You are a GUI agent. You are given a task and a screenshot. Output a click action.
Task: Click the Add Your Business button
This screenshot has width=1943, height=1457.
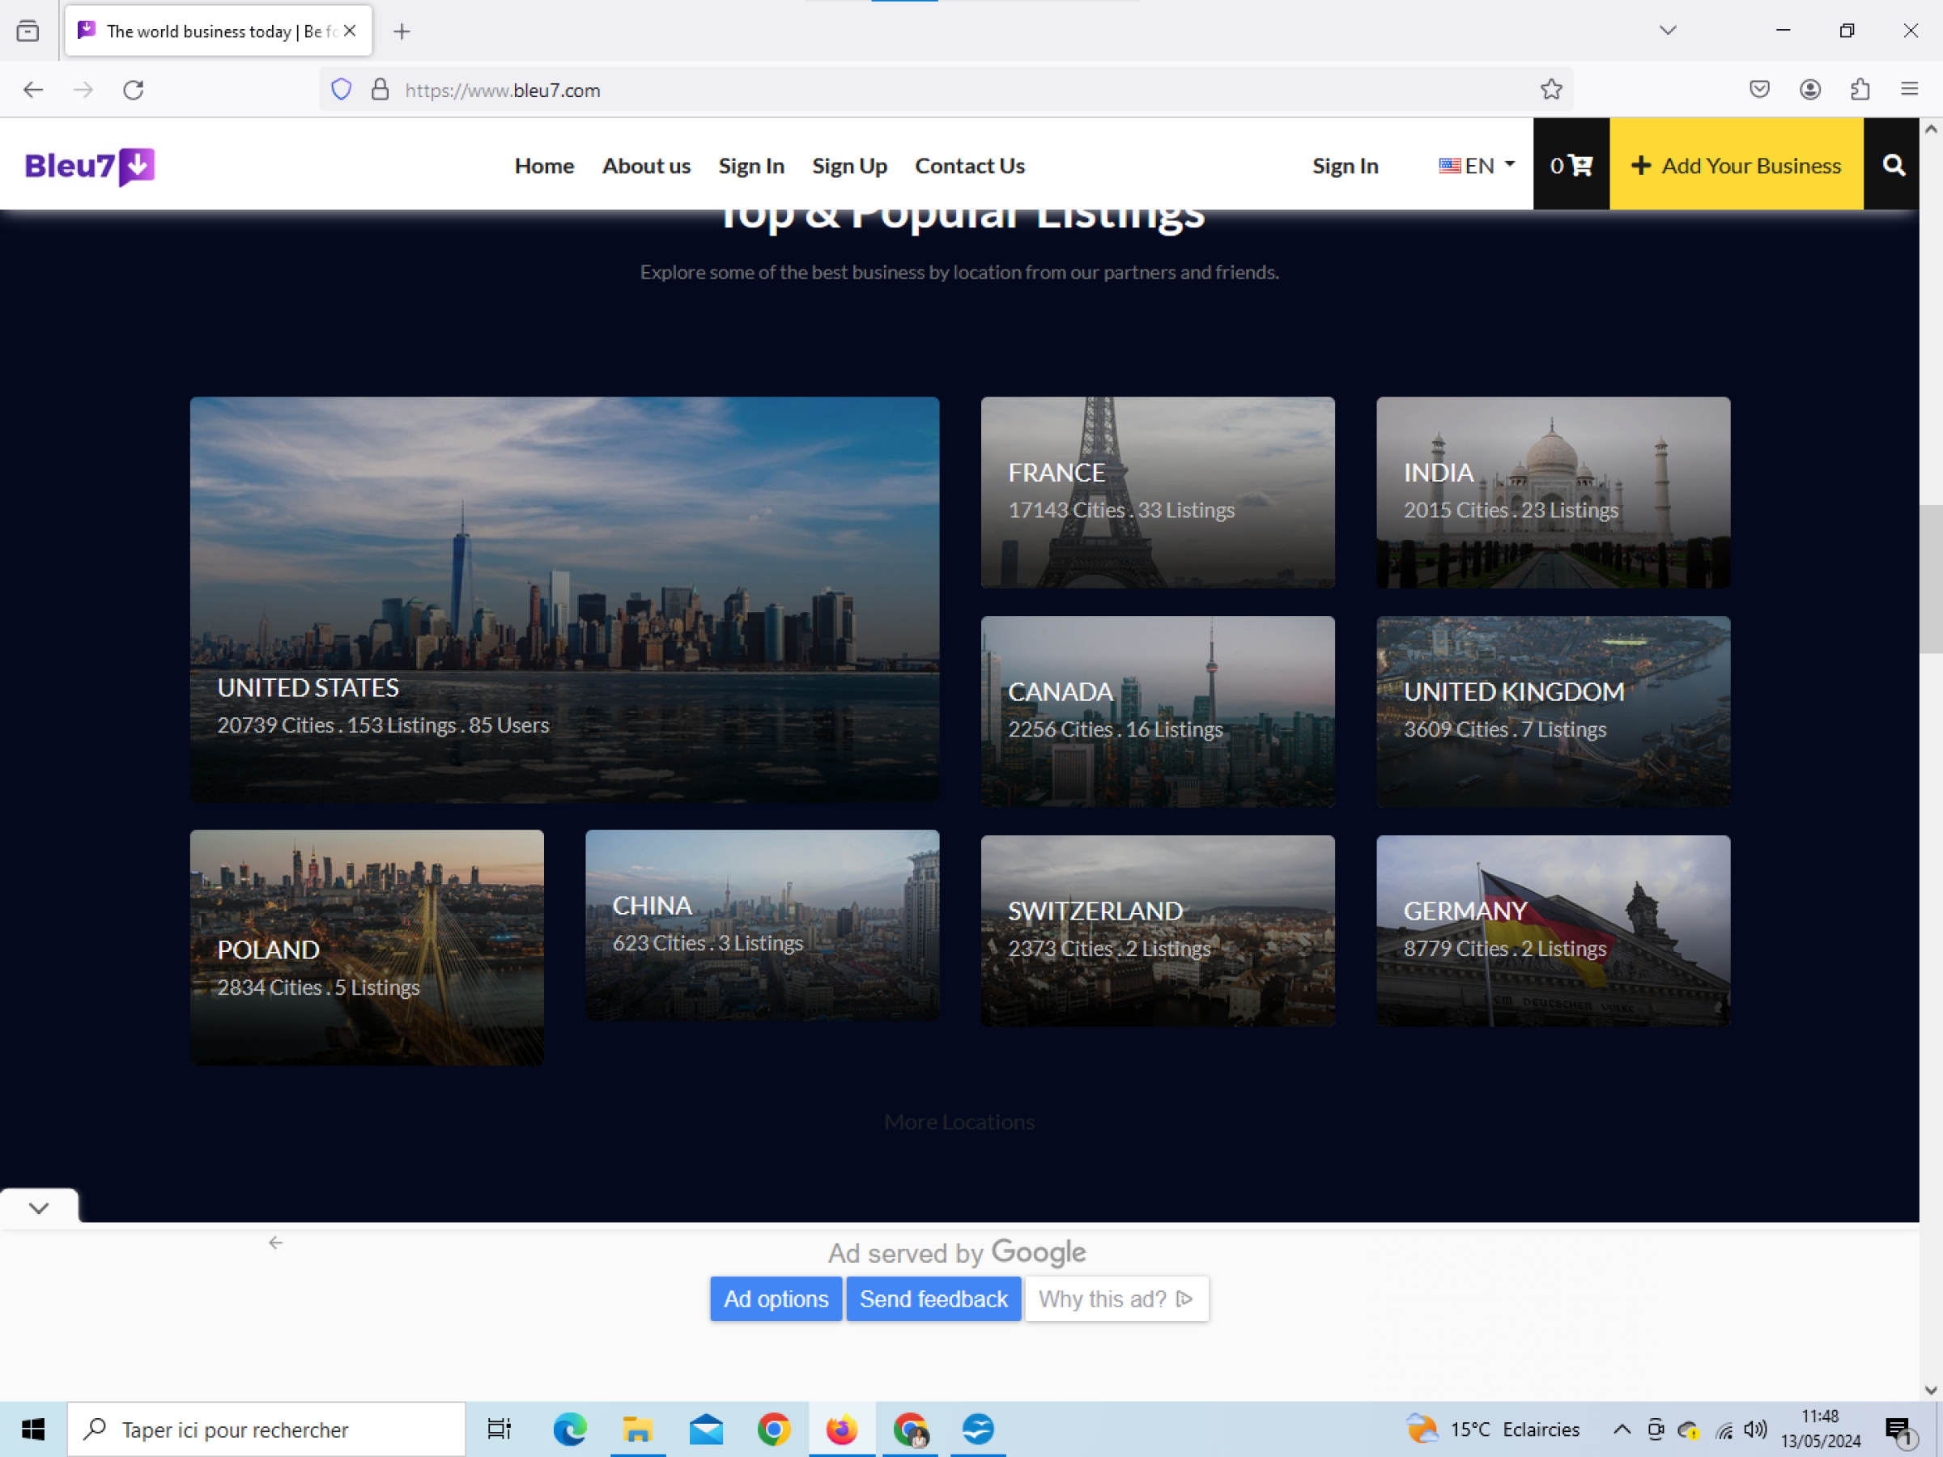click(1736, 165)
